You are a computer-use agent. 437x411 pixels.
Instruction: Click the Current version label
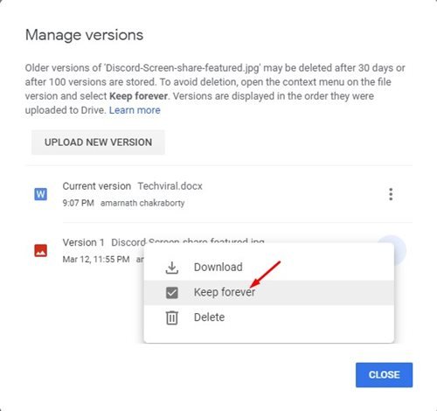97,186
